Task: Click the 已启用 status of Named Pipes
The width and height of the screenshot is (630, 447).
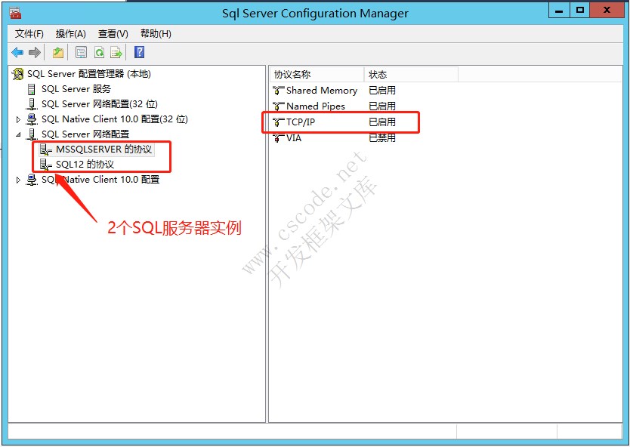Action: (x=382, y=106)
